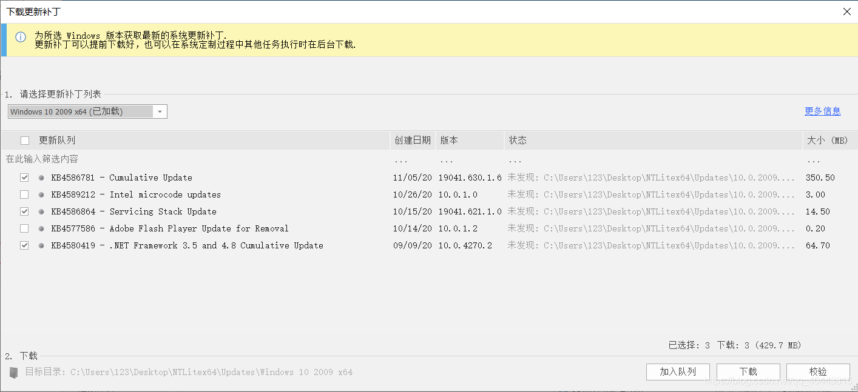Click the 下载 button
Viewport: 858px width, 392px height.
coord(748,371)
